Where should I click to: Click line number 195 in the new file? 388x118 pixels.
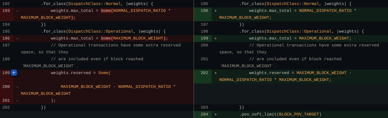[x=204, y=4]
